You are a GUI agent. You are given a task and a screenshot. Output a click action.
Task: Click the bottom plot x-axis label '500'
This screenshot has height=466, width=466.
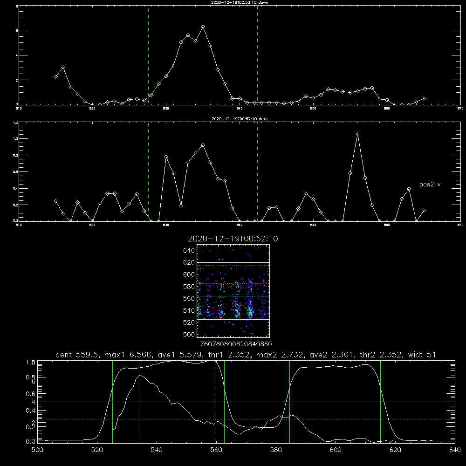37,450
